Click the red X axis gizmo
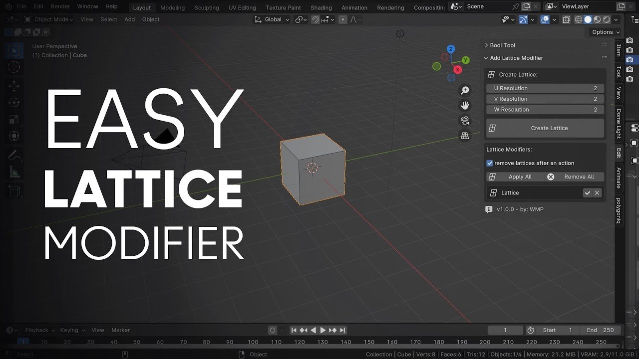Viewport: 639px width, 359px height. click(x=457, y=70)
